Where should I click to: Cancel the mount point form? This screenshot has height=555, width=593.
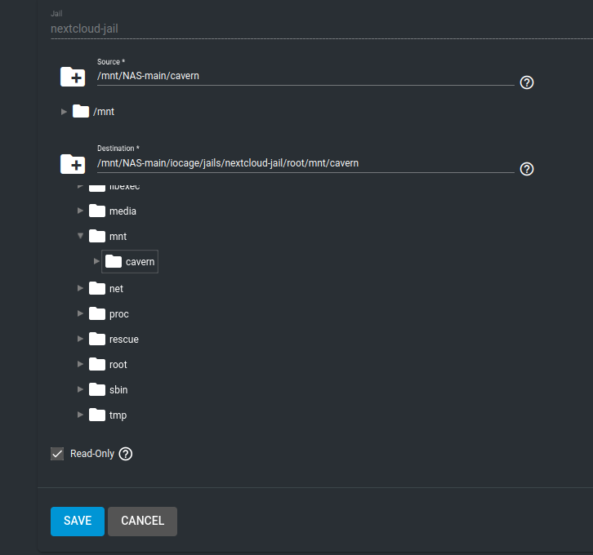tap(142, 521)
